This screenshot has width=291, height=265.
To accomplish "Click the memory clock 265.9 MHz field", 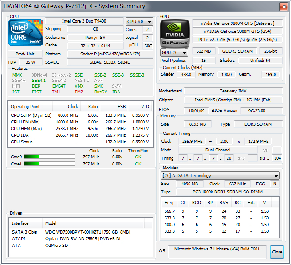I will tap(192, 142).
